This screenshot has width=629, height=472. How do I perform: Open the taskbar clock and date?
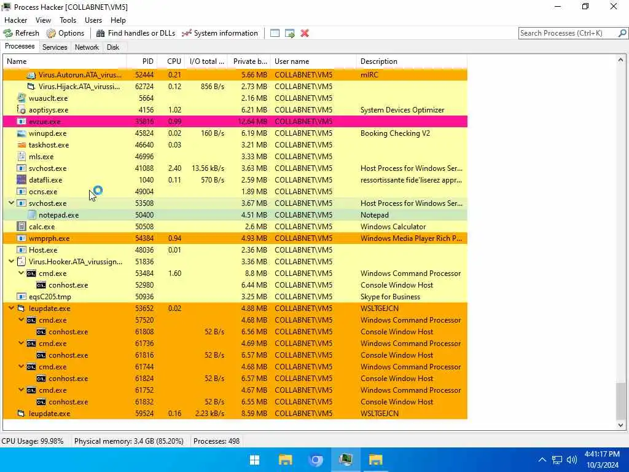click(x=602, y=460)
